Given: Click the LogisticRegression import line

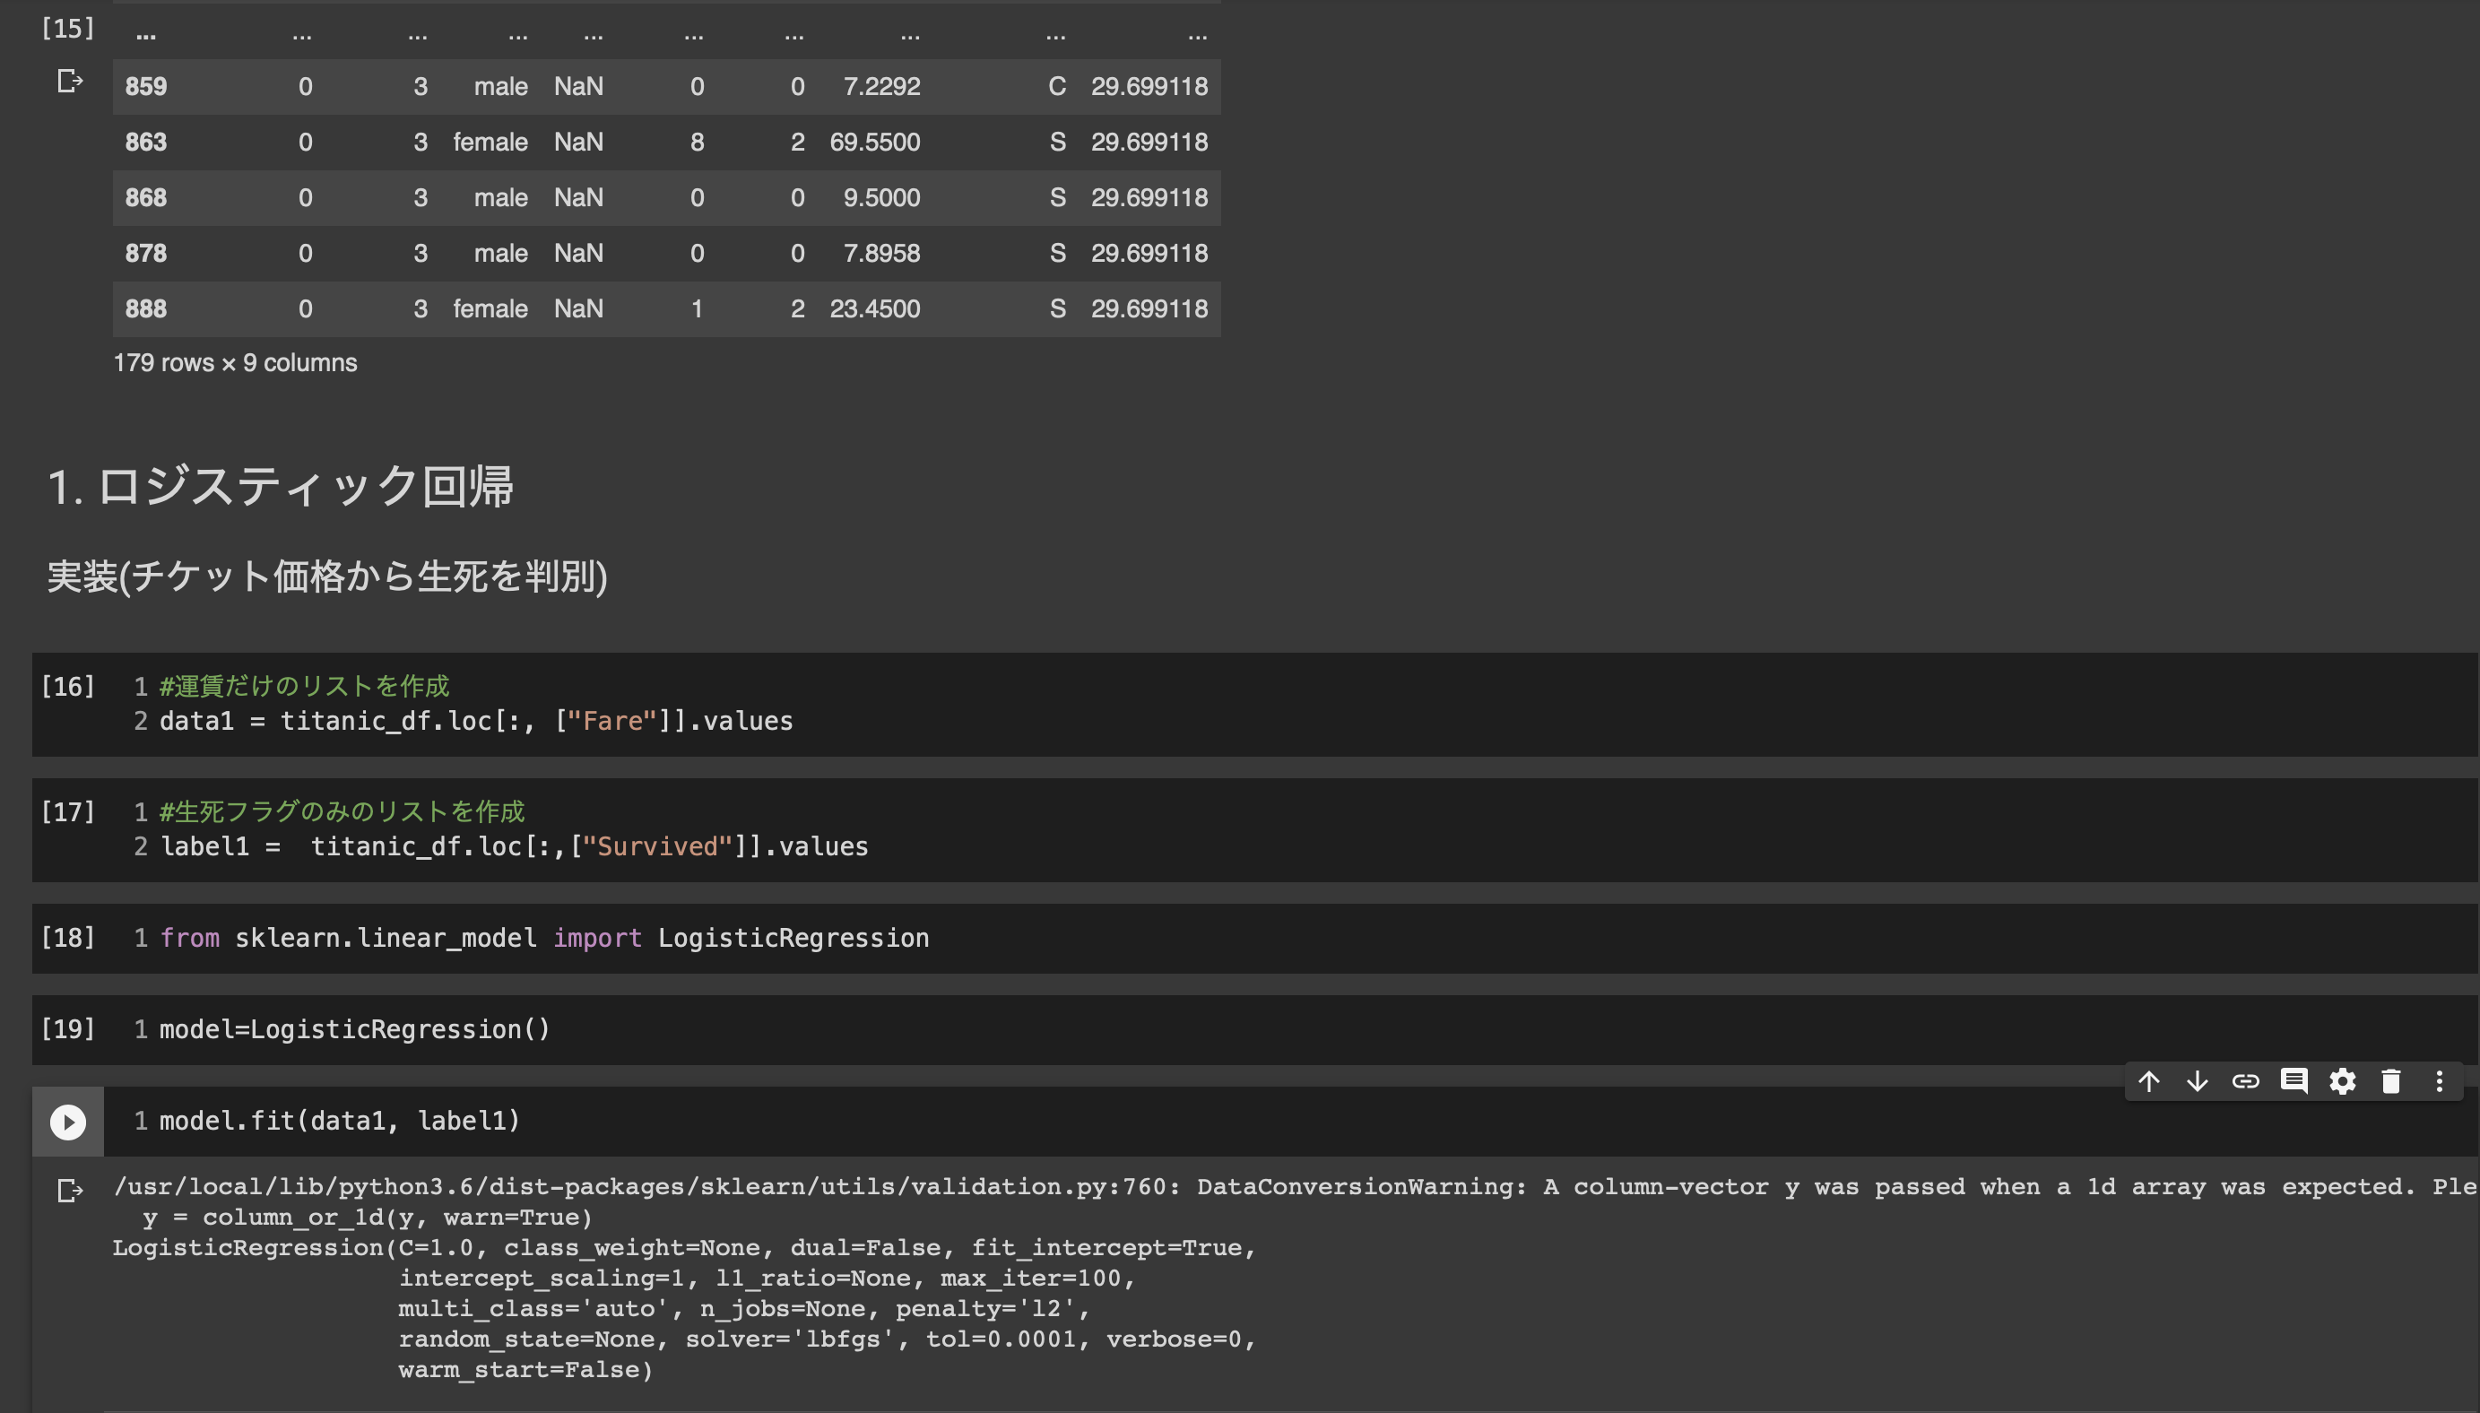Looking at the screenshot, I should tap(543, 938).
